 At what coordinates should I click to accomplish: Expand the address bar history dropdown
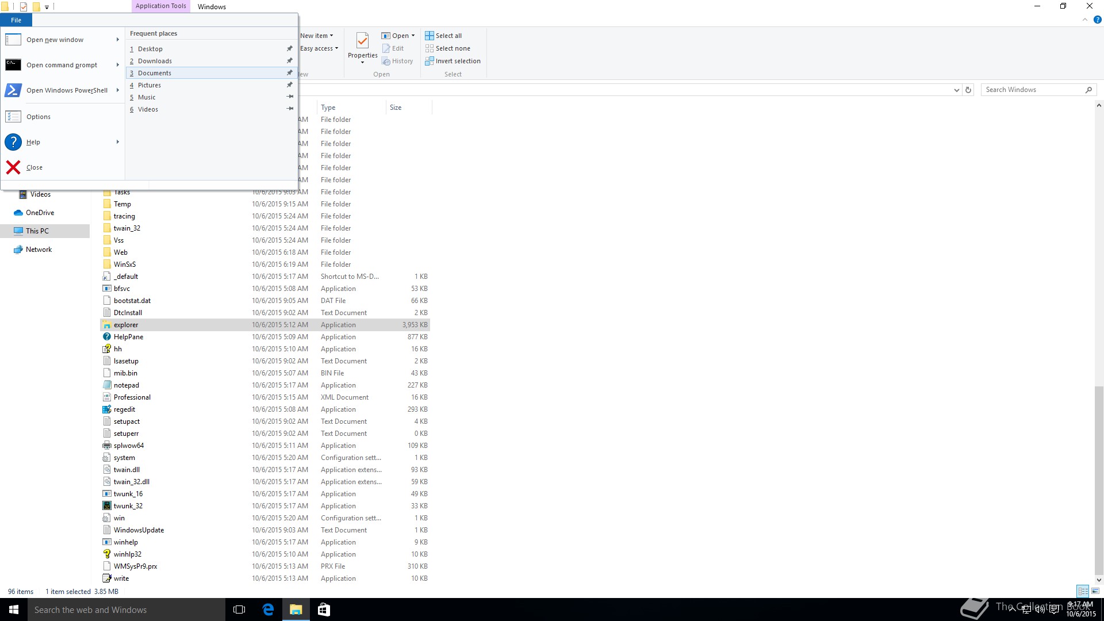pyautogui.click(x=956, y=90)
